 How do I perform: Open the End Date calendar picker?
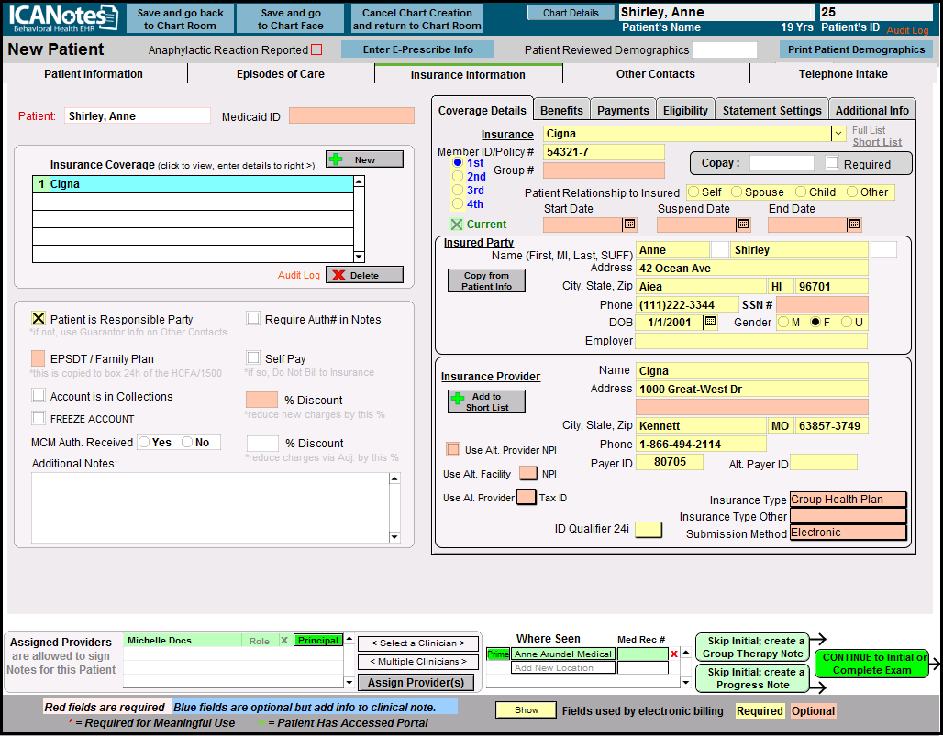pos(854,225)
